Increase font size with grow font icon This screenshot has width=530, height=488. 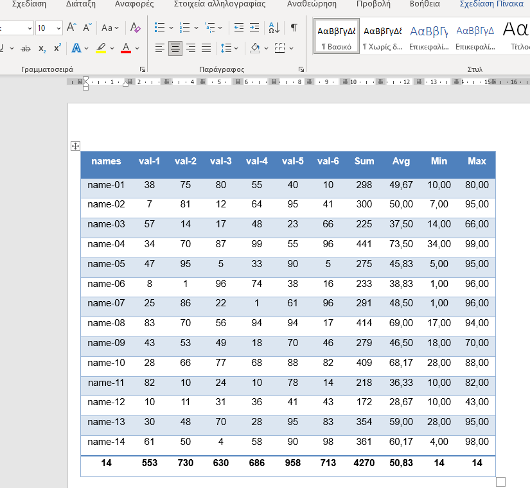[x=71, y=28]
